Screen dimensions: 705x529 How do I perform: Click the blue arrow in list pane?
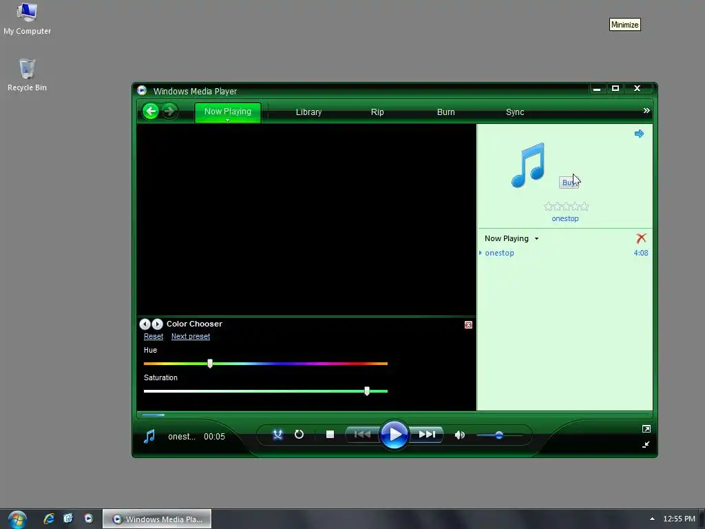pos(639,134)
